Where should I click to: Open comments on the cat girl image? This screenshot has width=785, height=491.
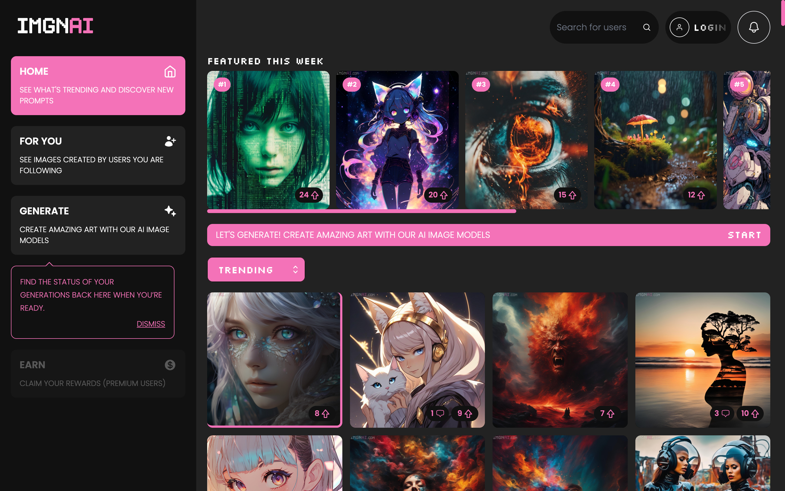tap(437, 413)
